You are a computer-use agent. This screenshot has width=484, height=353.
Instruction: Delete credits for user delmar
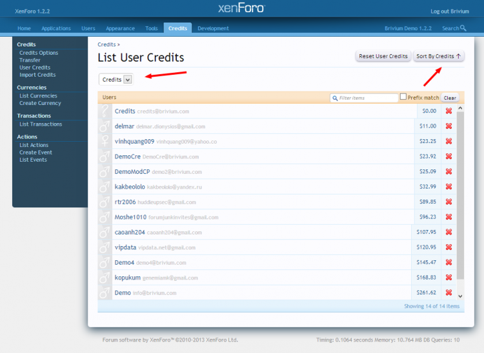pyautogui.click(x=449, y=126)
